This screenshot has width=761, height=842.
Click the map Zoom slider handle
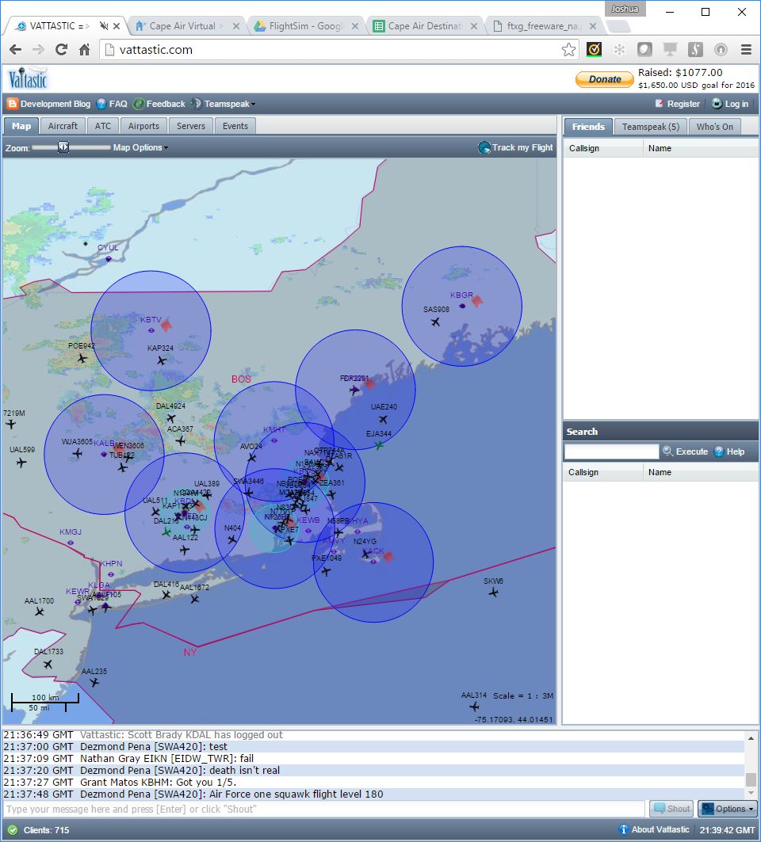coord(63,147)
